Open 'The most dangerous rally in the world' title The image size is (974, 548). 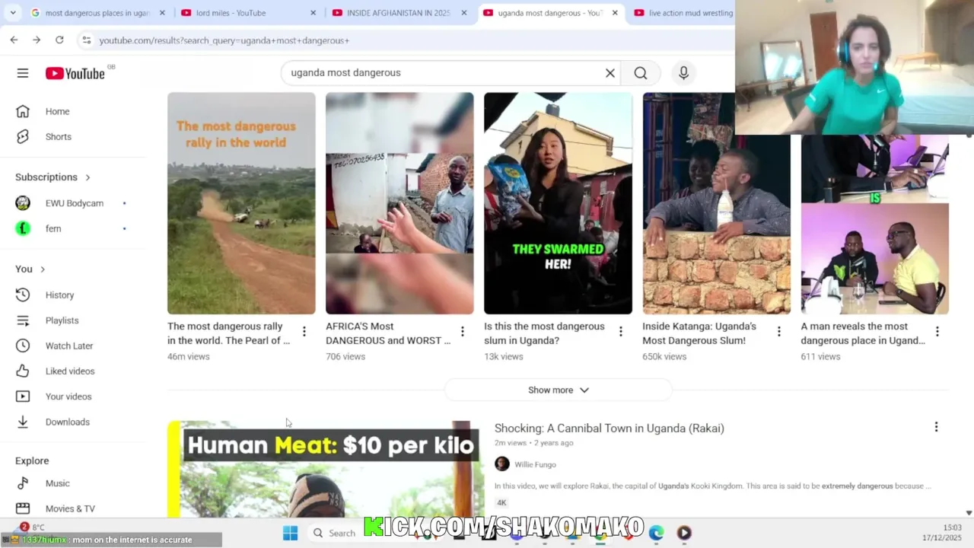click(228, 333)
